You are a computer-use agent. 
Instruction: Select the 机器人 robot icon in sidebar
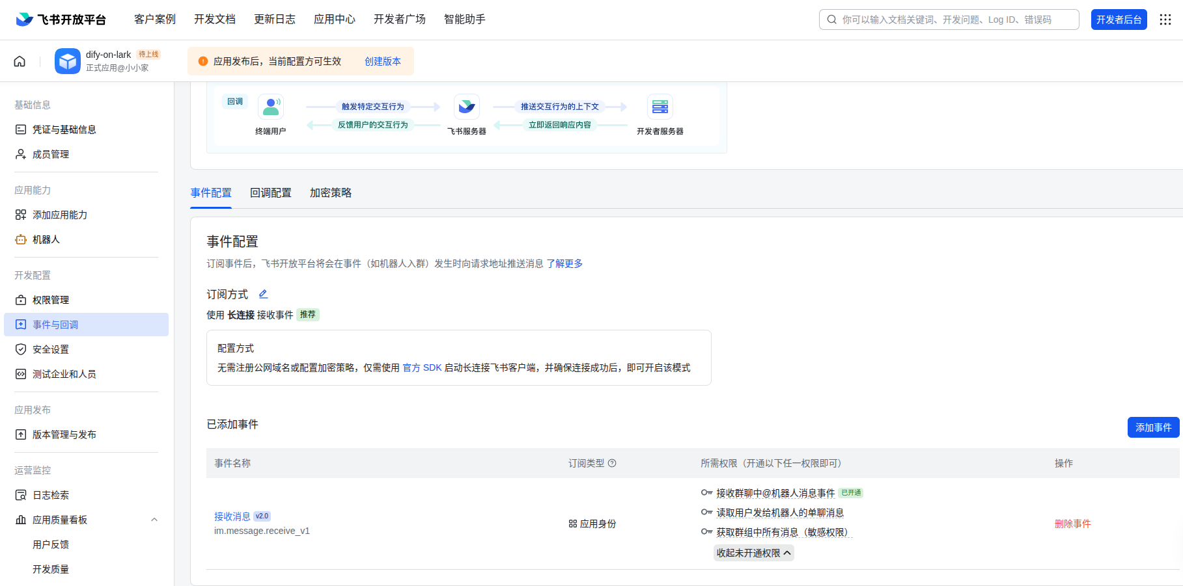pos(20,239)
